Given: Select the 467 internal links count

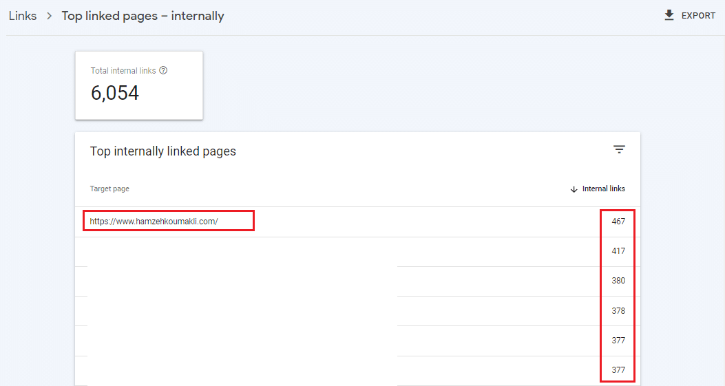Looking at the screenshot, I should coord(618,222).
